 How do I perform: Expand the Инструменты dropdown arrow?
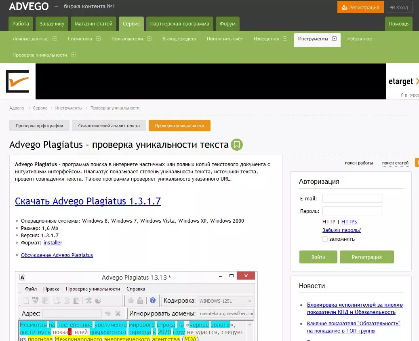pos(334,38)
